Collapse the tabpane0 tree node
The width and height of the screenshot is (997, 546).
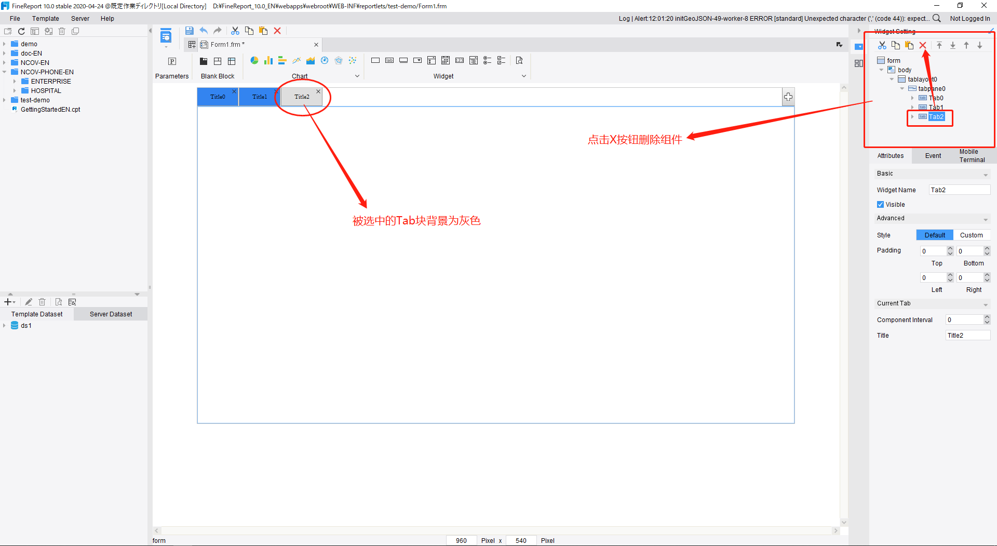pos(902,88)
